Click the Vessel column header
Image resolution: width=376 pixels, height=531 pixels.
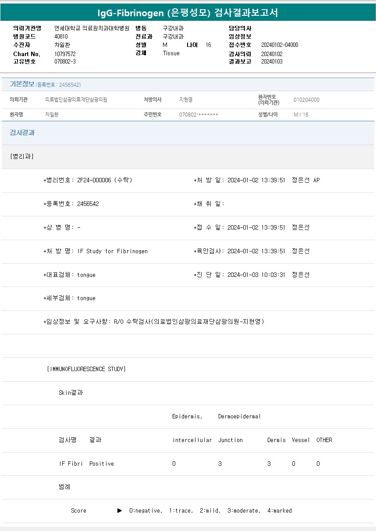[301, 440]
